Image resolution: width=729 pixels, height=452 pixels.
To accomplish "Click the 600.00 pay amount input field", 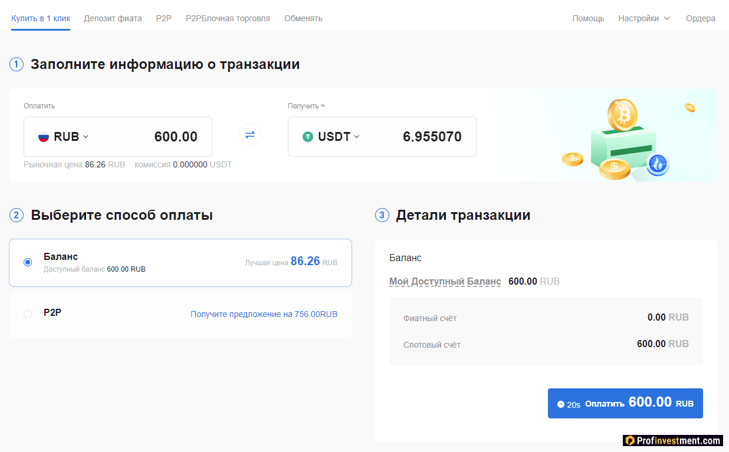I will [x=176, y=137].
